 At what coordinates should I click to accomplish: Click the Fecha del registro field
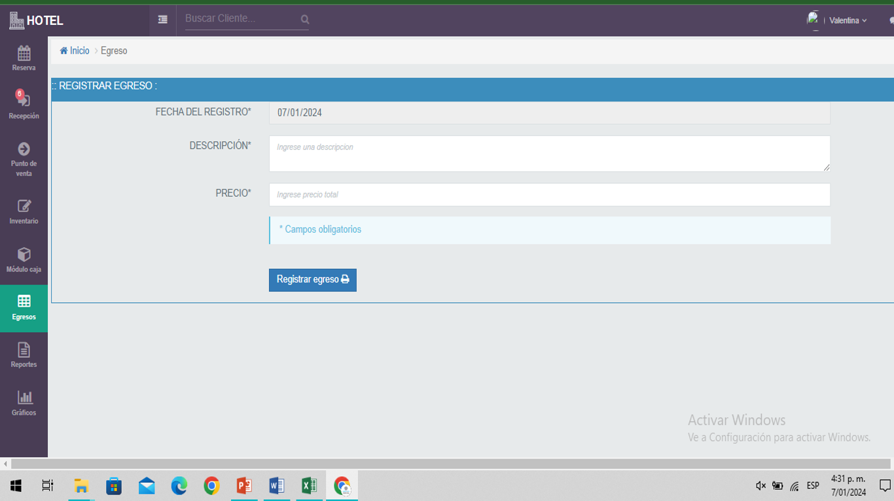[550, 112]
